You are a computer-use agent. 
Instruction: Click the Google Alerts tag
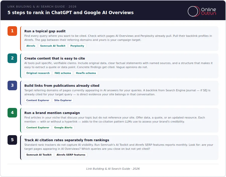[63, 128]
